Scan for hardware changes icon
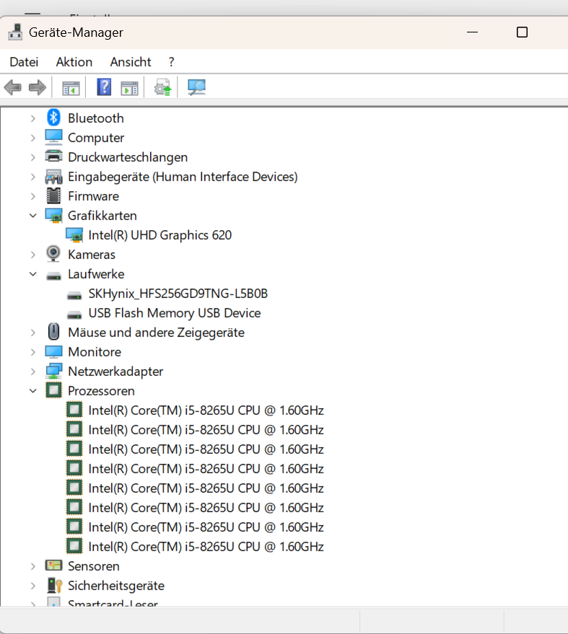This screenshot has width=568, height=634. click(x=196, y=87)
